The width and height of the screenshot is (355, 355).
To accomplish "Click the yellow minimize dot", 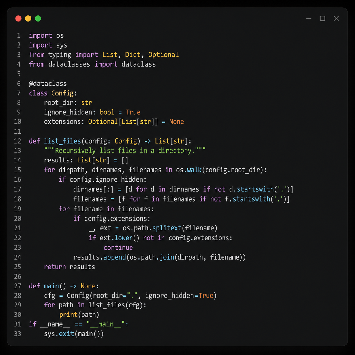I will click(28, 18).
